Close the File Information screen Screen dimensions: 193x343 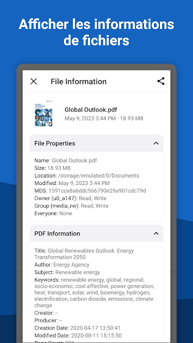33,81
